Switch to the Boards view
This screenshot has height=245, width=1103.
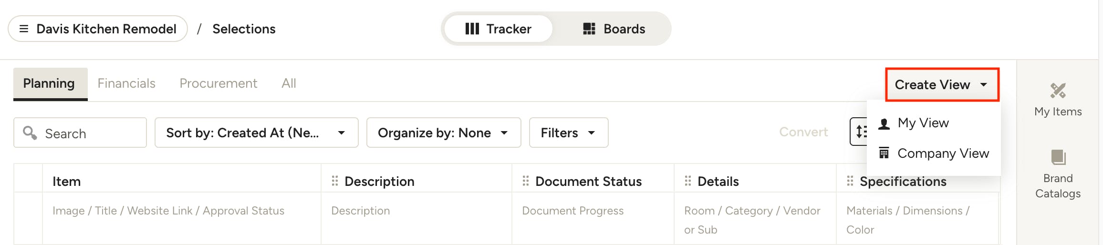[x=614, y=29]
